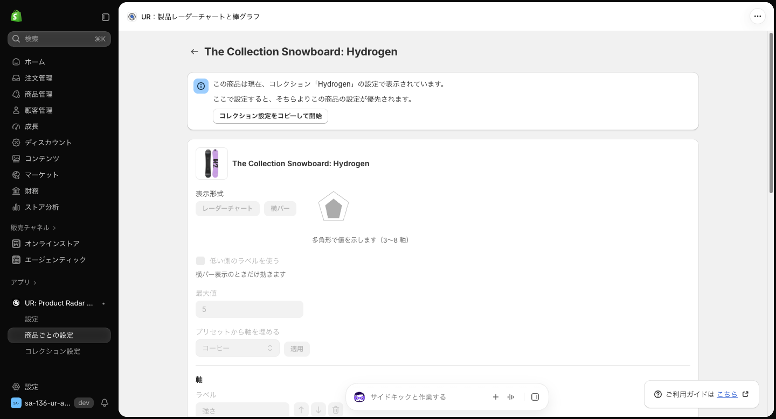Toggle 低い側のラベルを使う checkbox
Image resolution: width=776 pixels, height=419 pixels.
(x=200, y=261)
